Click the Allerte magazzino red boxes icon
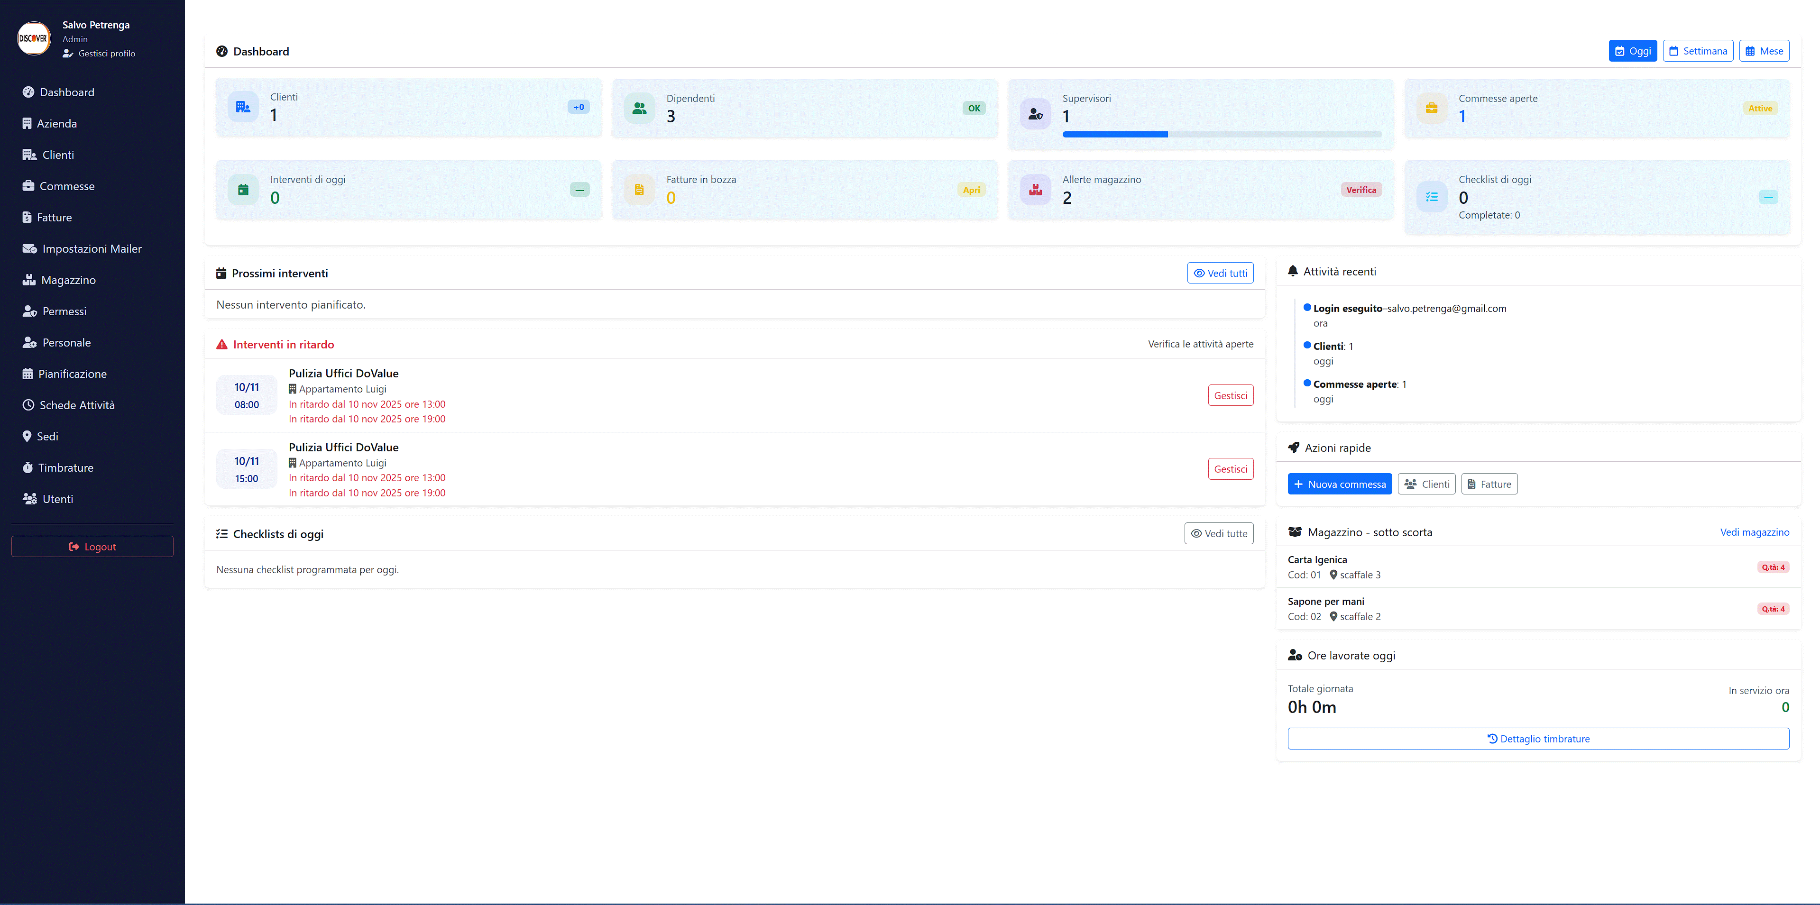 pos(1035,189)
